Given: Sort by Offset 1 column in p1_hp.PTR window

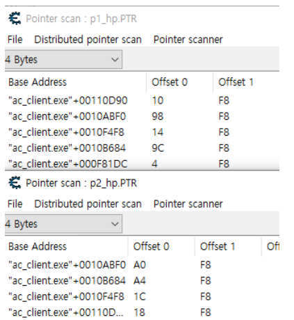Looking at the screenshot, I should 246,82.
